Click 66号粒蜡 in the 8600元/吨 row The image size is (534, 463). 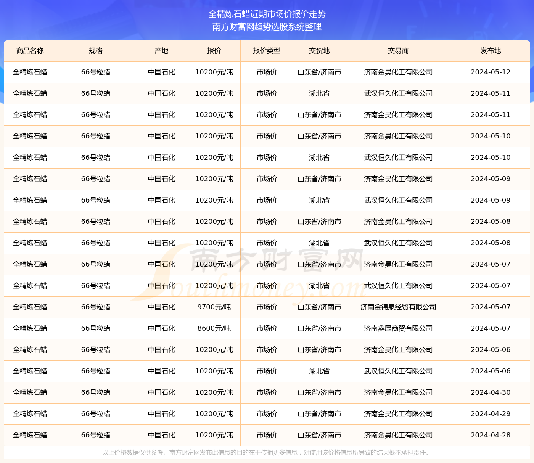click(x=96, y=328)
